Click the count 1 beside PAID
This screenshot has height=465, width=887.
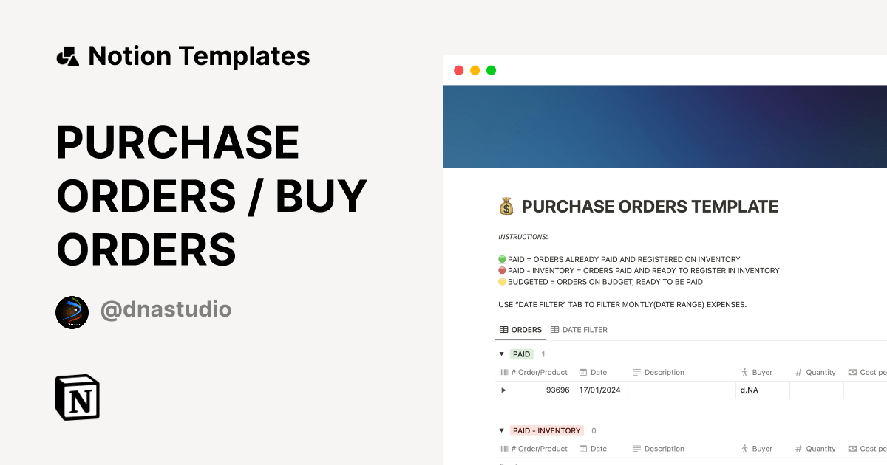point(543,354)
